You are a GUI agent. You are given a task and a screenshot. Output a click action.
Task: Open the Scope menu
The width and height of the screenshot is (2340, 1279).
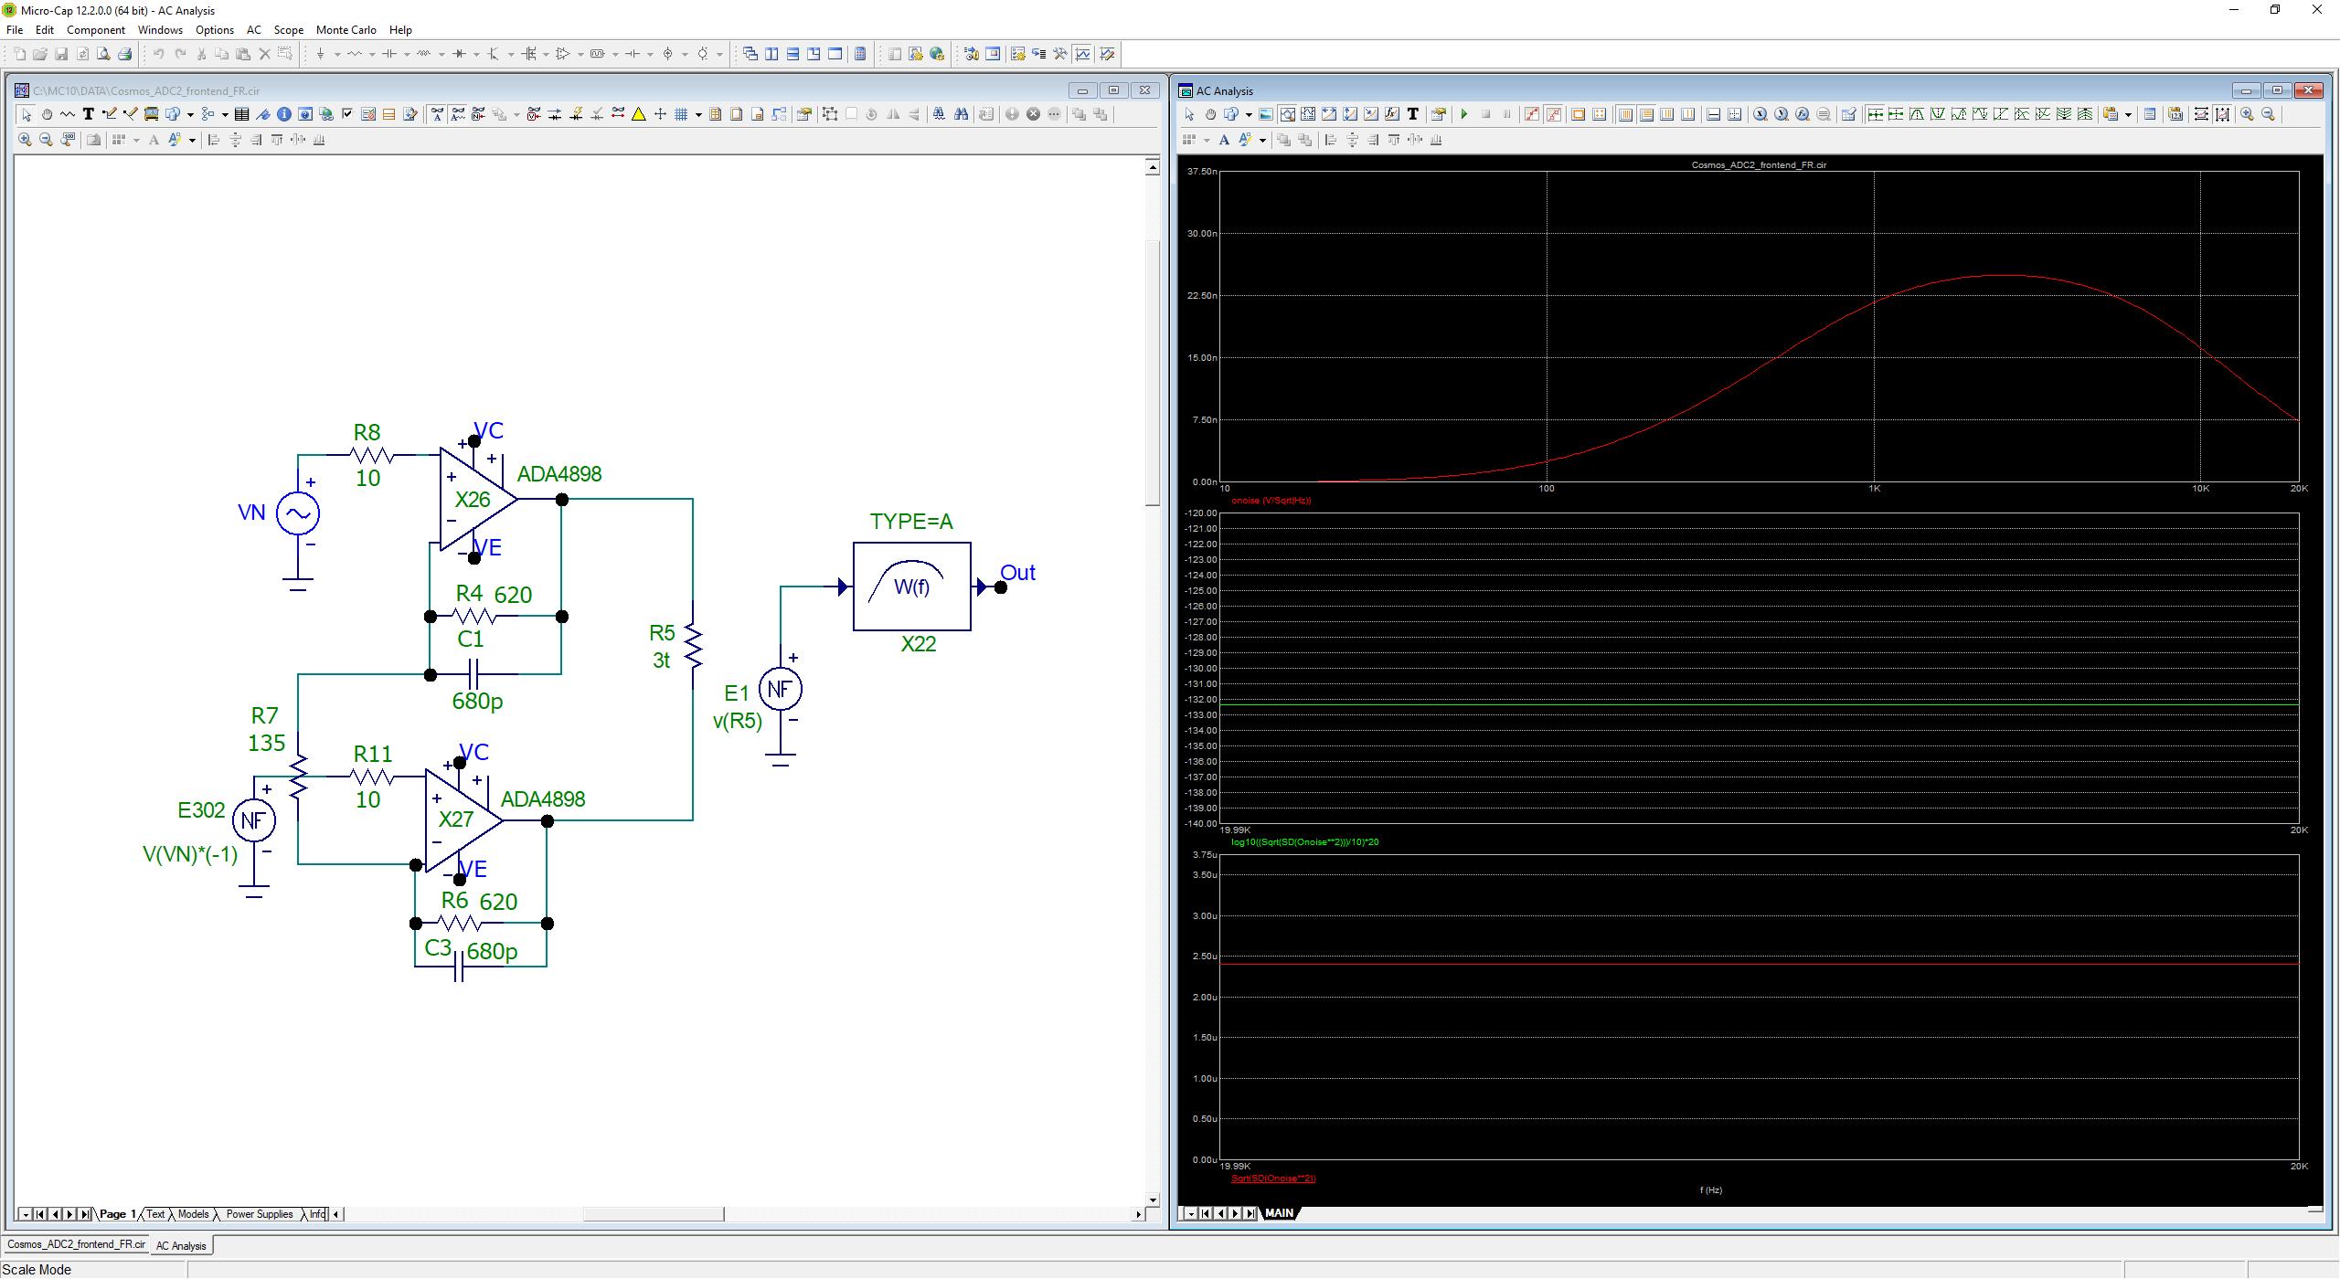coord(288,30)
